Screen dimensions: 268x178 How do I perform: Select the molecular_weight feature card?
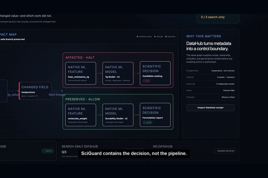81,115
